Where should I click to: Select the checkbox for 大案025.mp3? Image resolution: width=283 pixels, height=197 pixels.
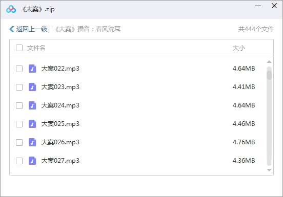[19, 124]
